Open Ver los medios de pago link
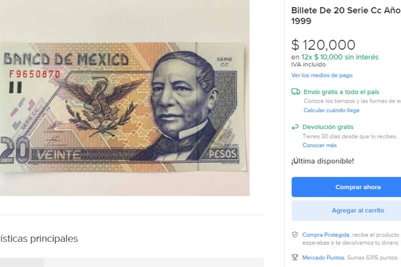Image resolution: width=401 pixels, height=267 pixels. click(x=322, y=75)
